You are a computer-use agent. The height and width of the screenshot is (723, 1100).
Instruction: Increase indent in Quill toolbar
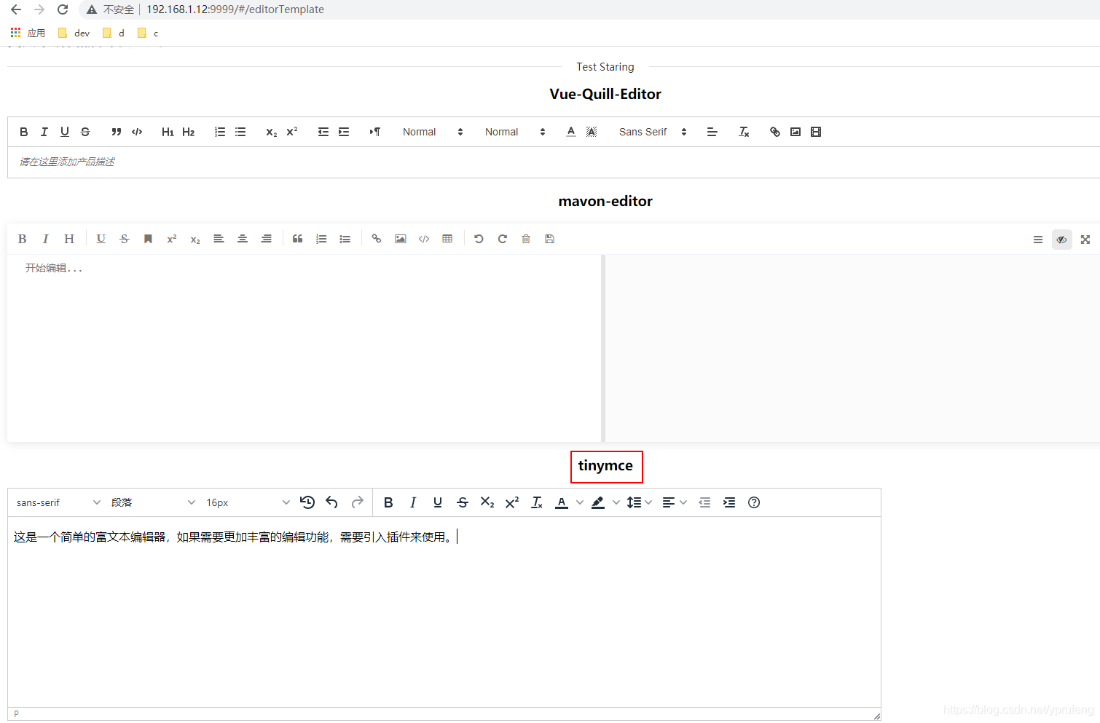(x=344, y=132)
